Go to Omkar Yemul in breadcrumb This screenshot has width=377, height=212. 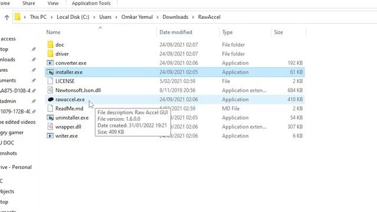point(137,17)
